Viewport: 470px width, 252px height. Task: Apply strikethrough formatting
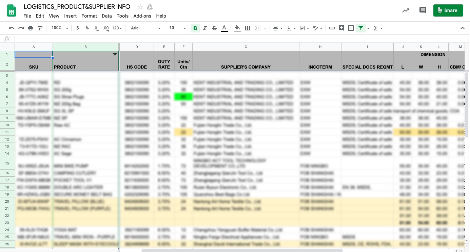coord(214,28)
